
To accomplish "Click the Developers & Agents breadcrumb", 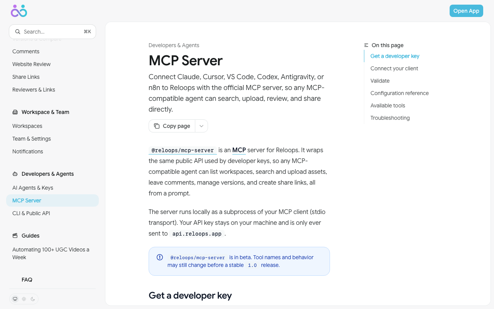I will [x=174, y=45].
